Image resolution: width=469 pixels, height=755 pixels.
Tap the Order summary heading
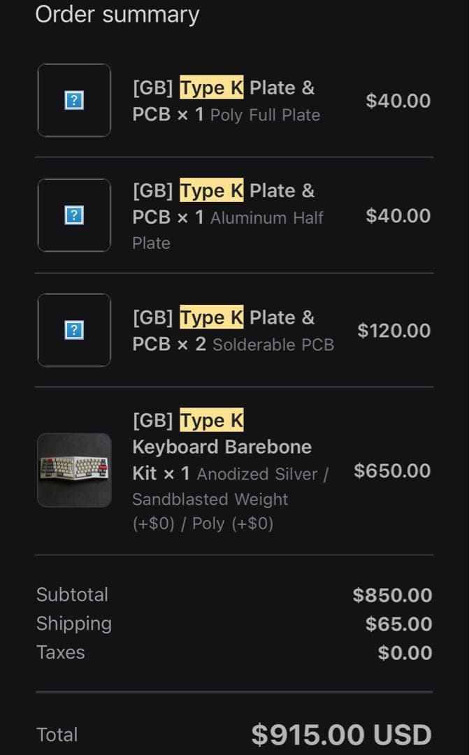tap(117, 14)
